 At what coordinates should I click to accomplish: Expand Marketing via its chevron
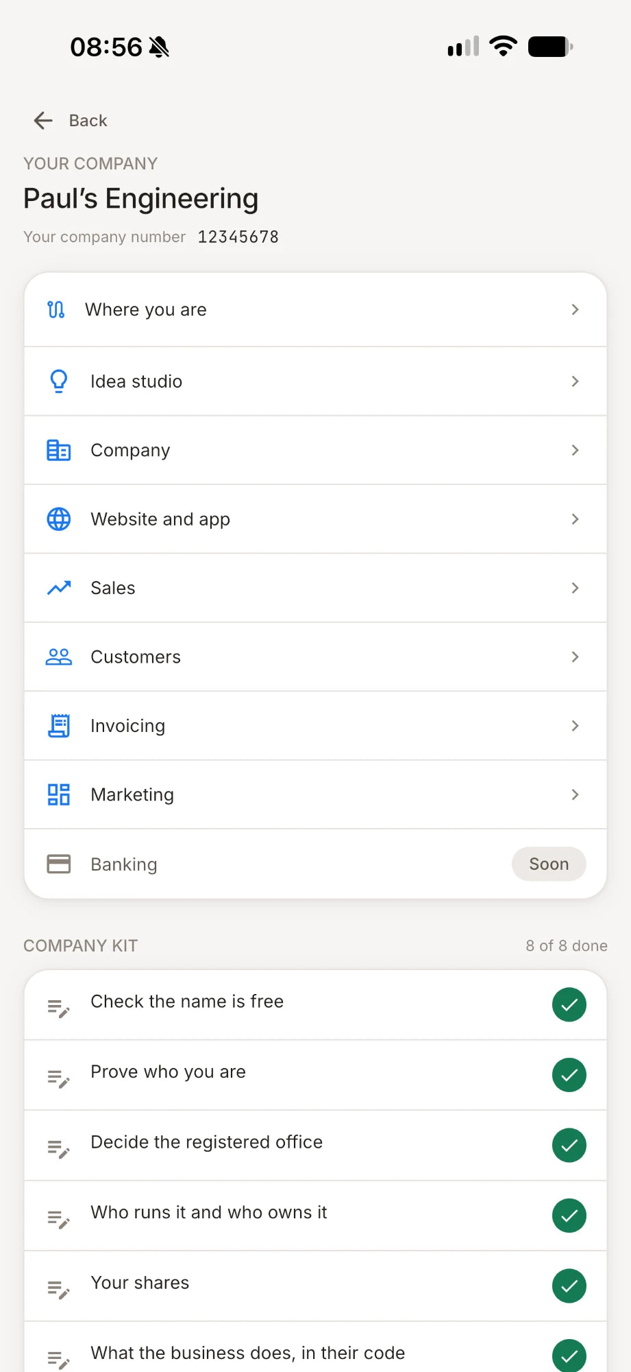tap(576, 794)
